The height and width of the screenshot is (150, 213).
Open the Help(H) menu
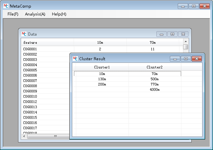coord(59,14)
